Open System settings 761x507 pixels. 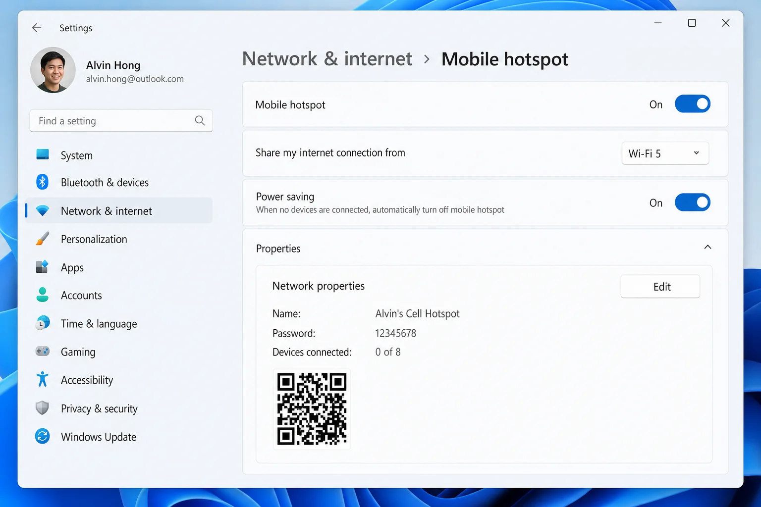pos(119,155)
